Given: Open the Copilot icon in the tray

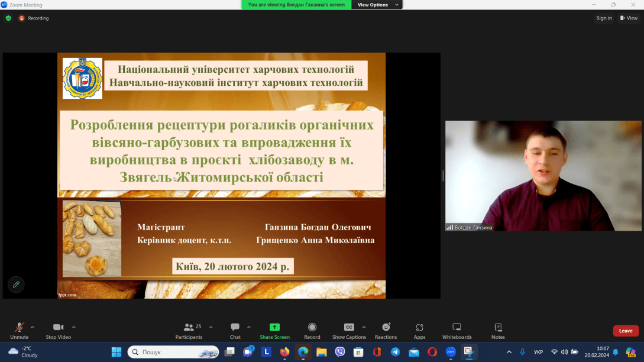Looking at the screenshot, I should click(x=630, y=352).
